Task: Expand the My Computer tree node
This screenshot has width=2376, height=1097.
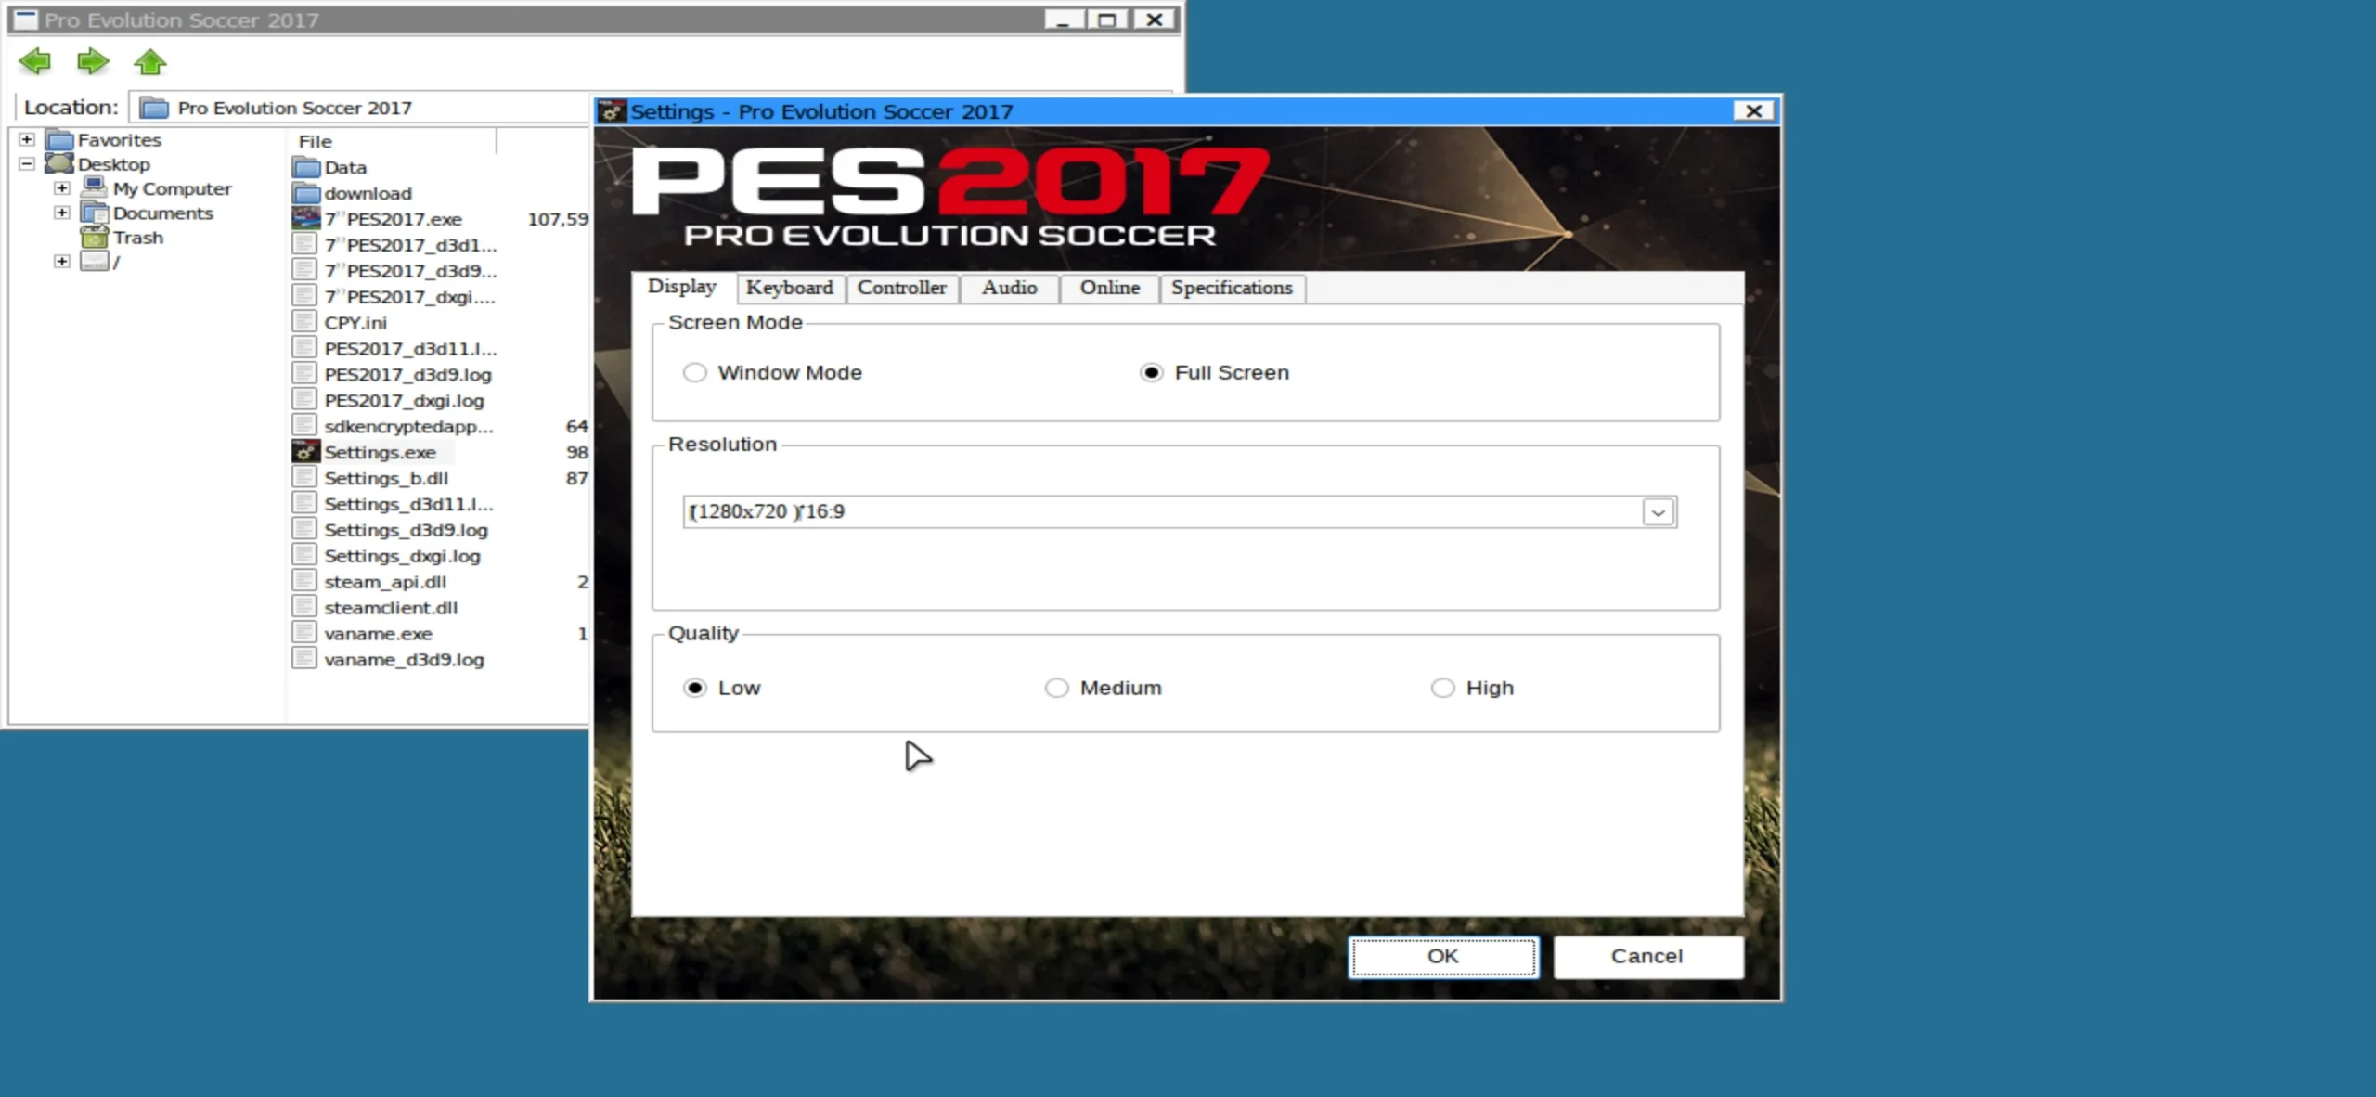Action: point(62,187)
